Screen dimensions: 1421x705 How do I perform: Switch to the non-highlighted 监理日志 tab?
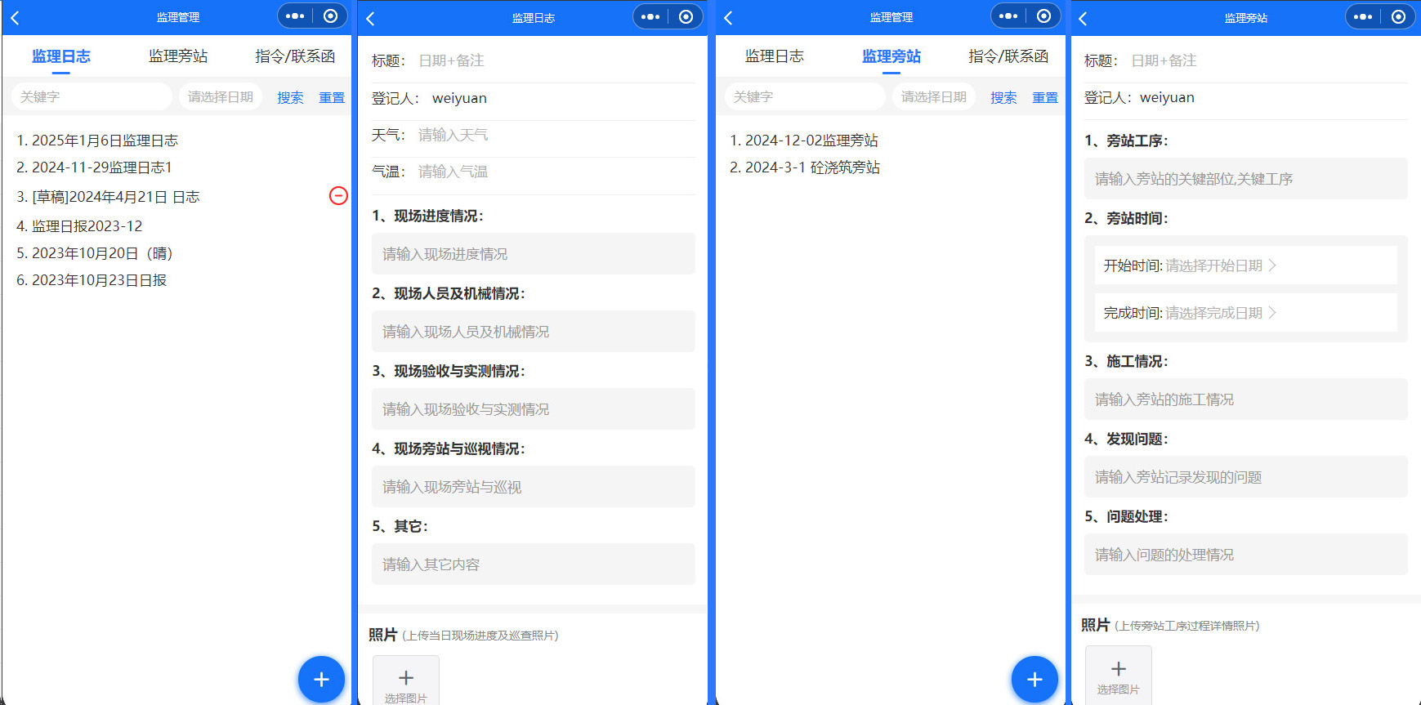pos(774,56)
